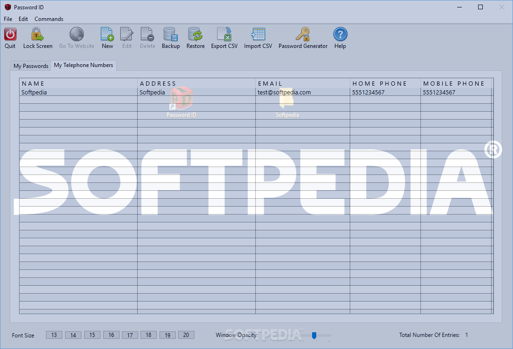Click the Edit pencil icon
513x349 pixels.
tap(127, 34)
